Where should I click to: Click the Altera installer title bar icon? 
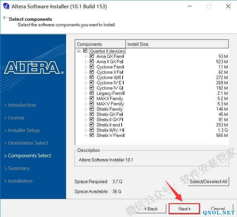[6, 6]
